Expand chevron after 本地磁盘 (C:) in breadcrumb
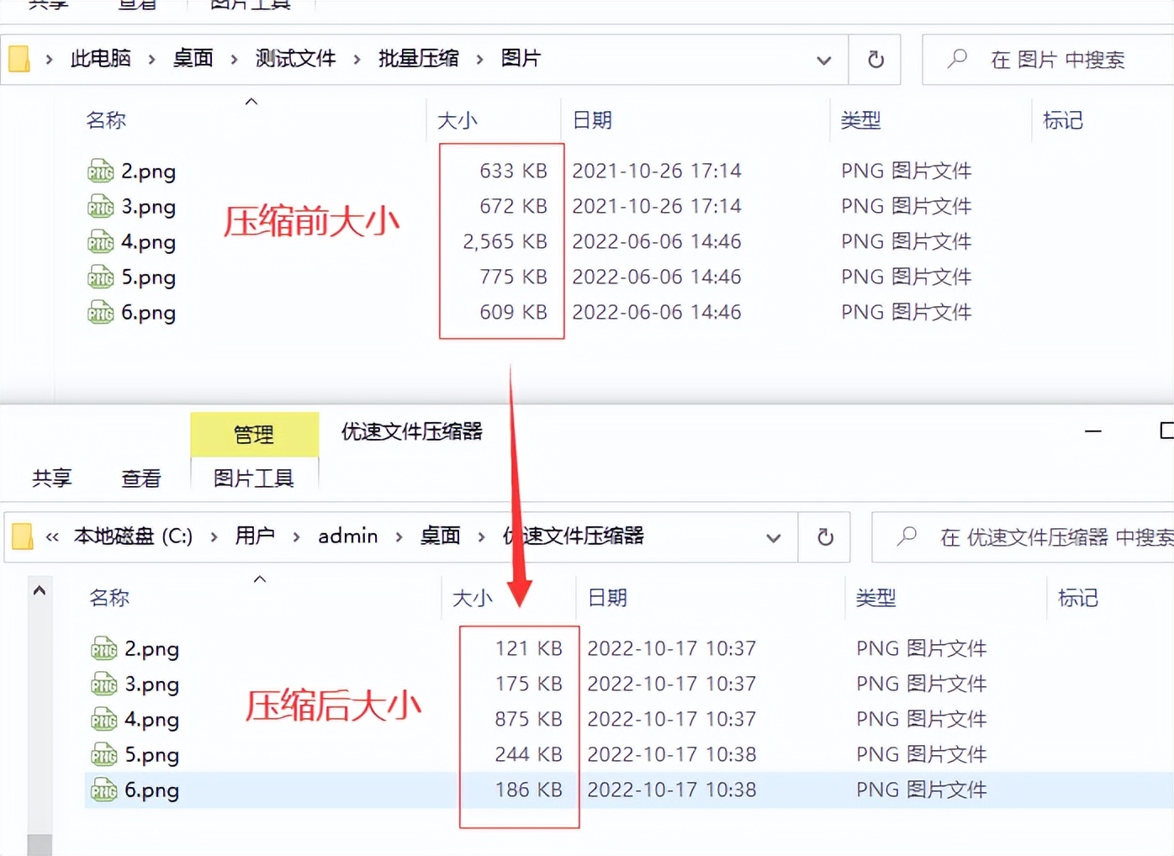 pyautogui.click(x=214, y=536)
